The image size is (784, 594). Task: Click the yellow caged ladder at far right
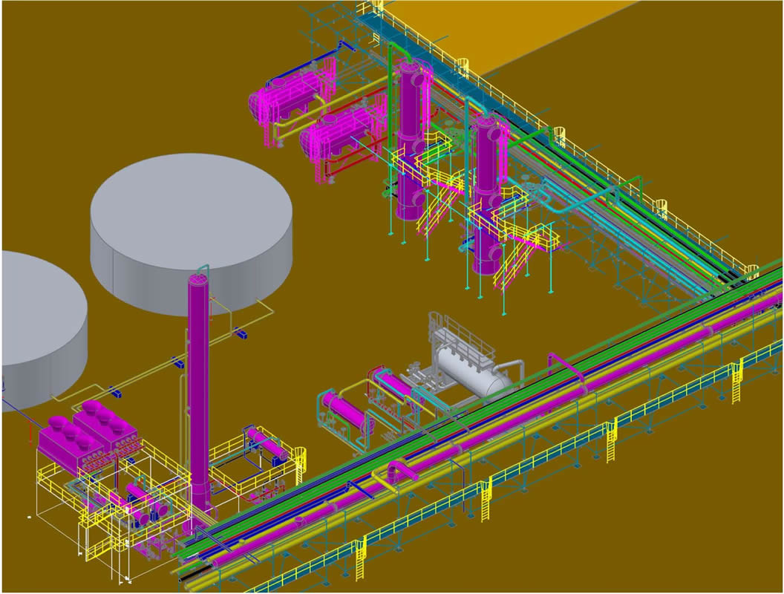736,380
